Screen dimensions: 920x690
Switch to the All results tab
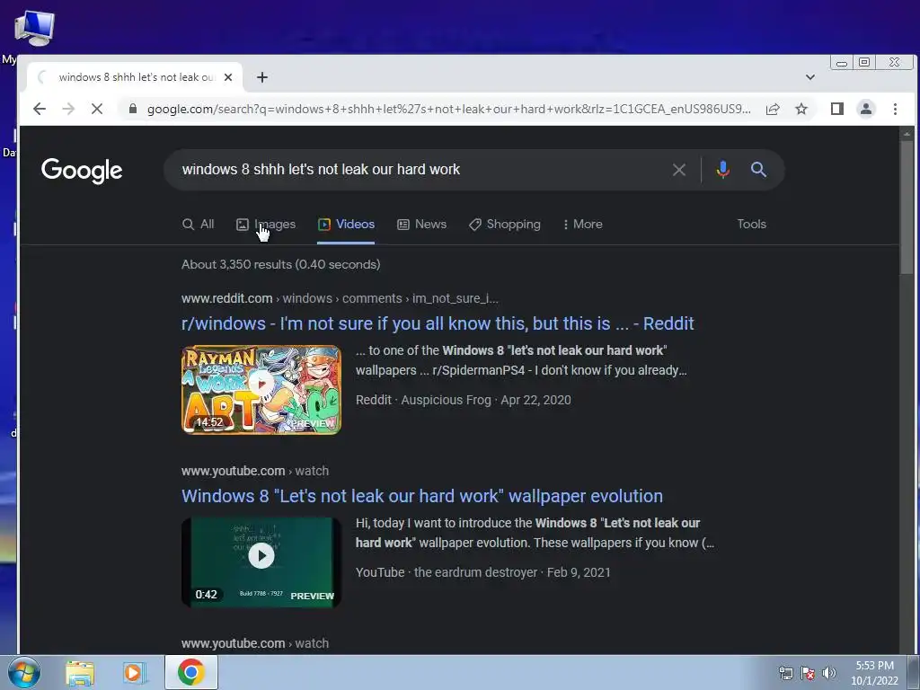199,224
